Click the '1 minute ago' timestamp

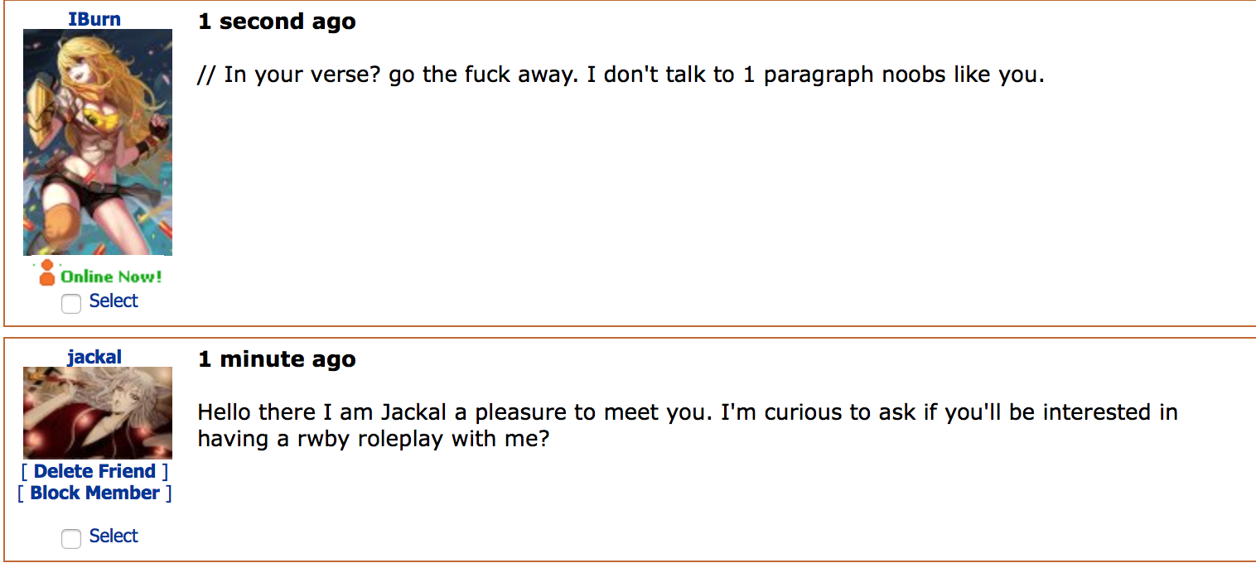[277, 359]
